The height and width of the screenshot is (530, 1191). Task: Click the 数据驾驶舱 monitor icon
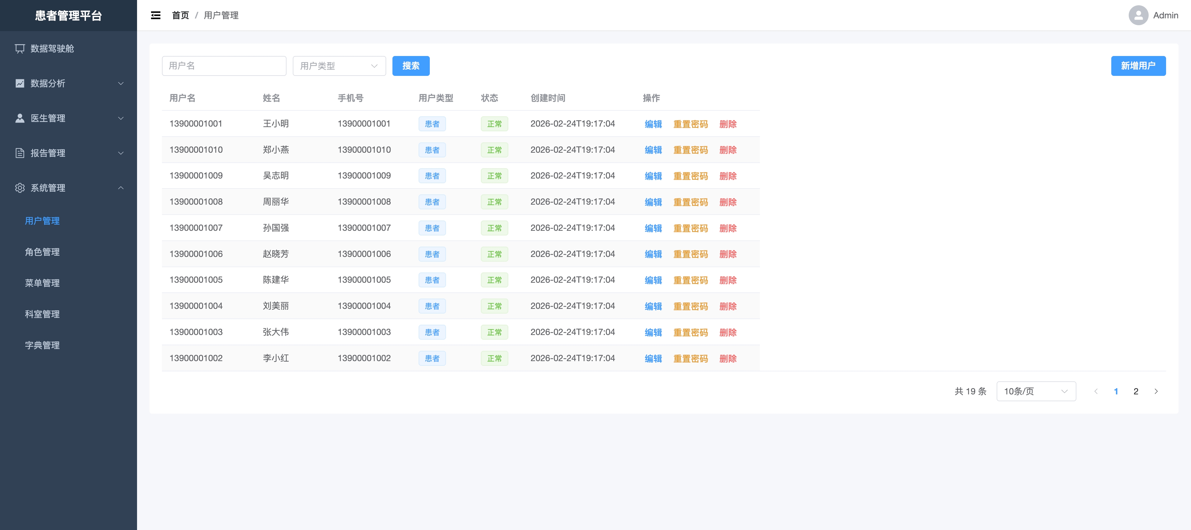[x=20, y=49]
